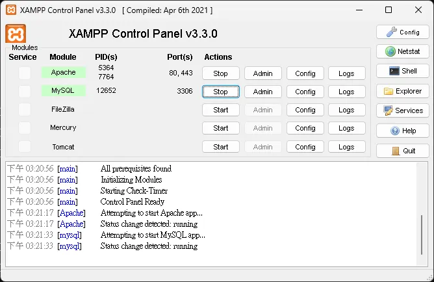Open the FileZilla Logs menu

[x=346, y=110]
